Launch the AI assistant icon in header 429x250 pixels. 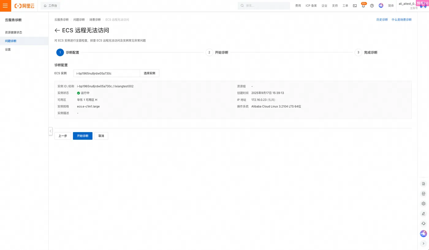(x=381, y=6)
